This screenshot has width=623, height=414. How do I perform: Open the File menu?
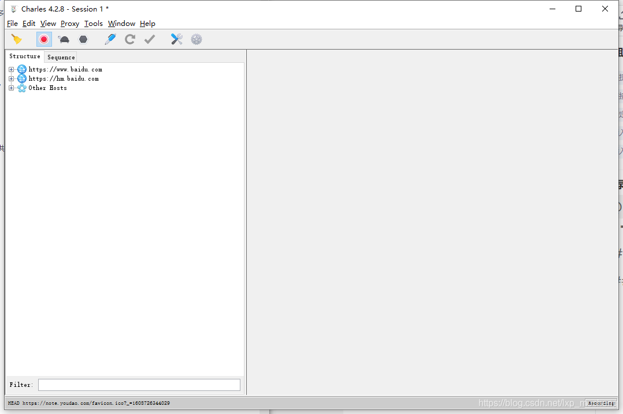12,24
